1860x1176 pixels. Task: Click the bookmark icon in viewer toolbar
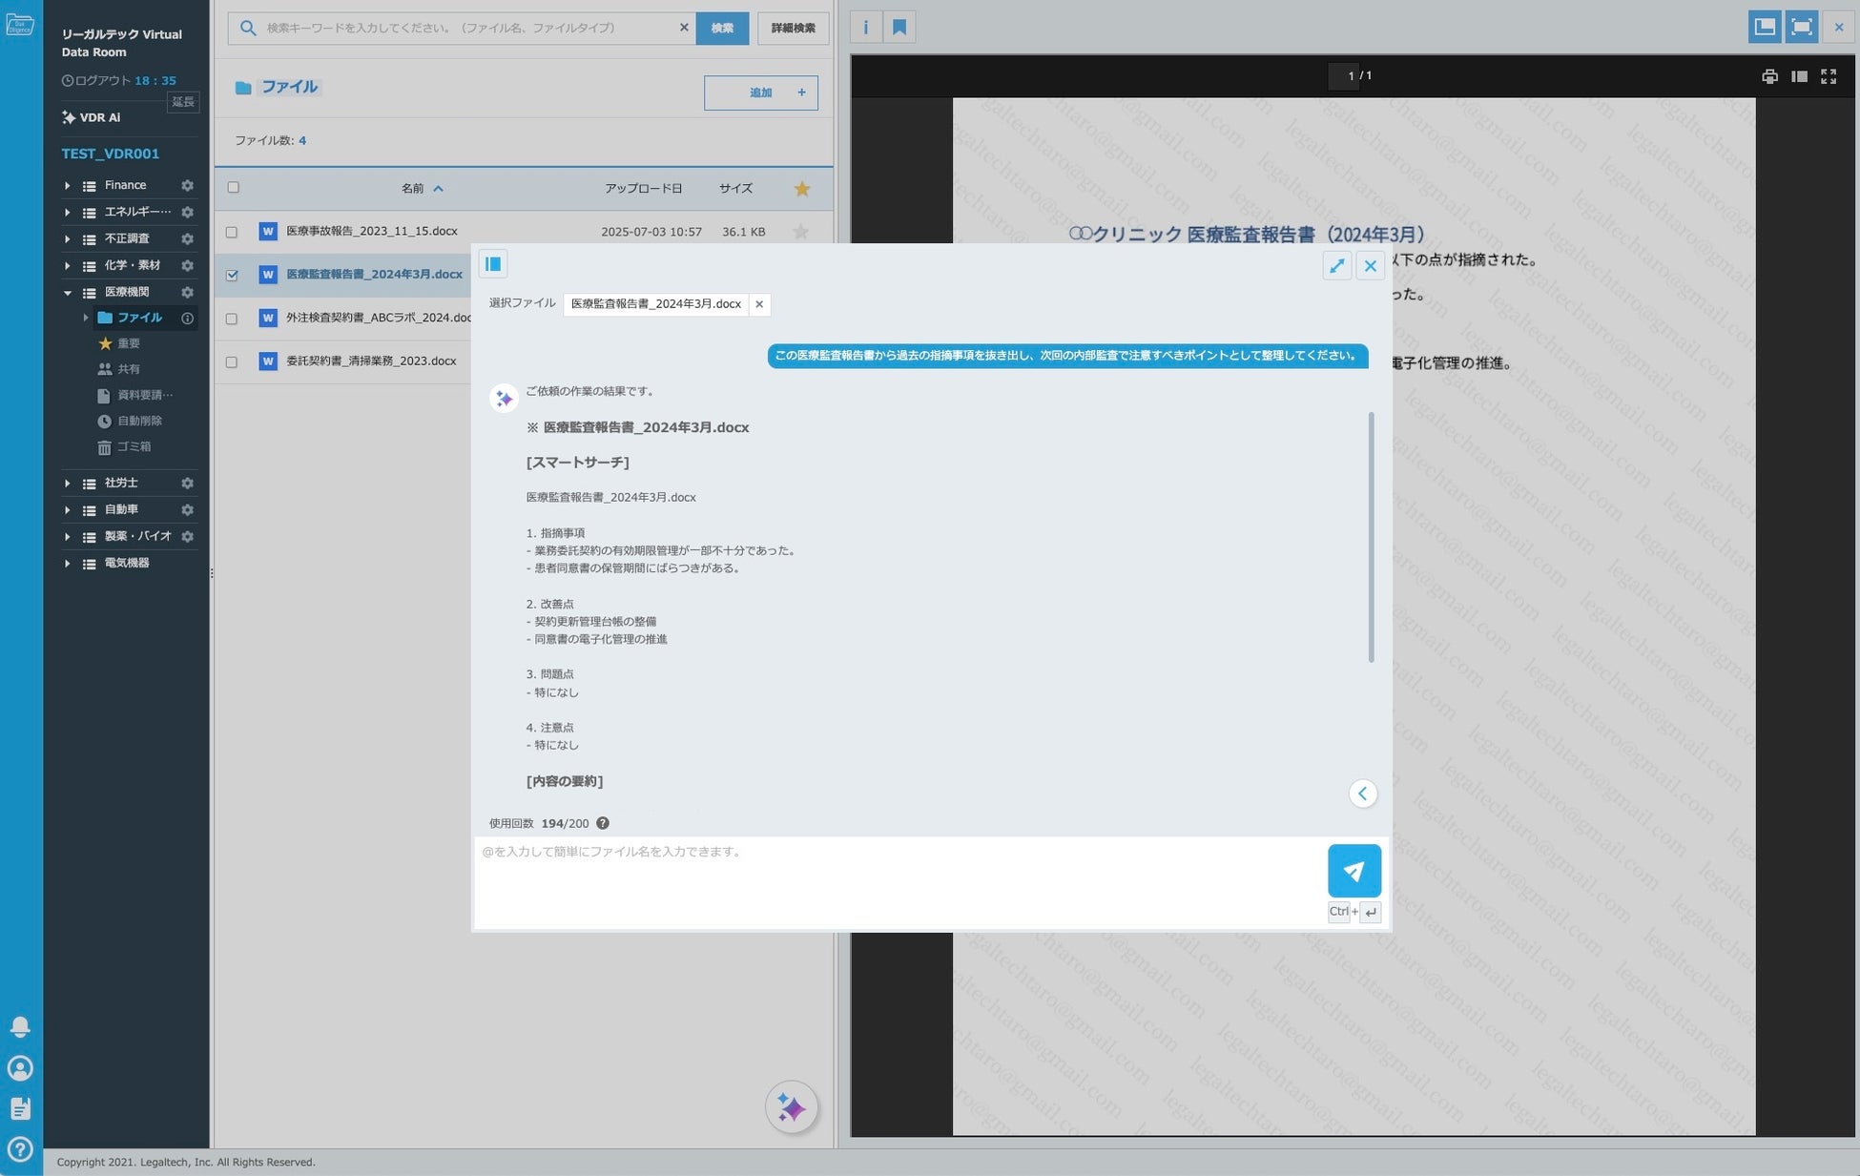click(x=899, y=27)
